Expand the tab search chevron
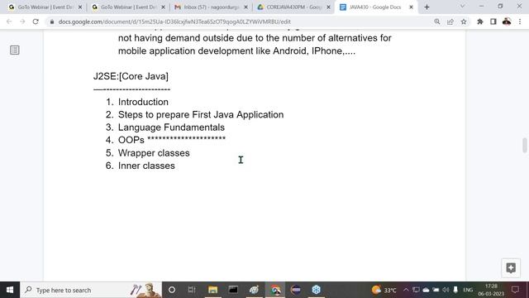 (x=462, y=7)
